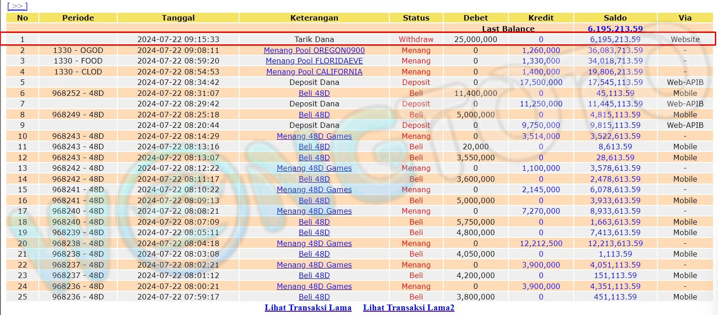Open Lihat Transaksi Lama link
Screen dimensions: 718x315
coord(308,308)
